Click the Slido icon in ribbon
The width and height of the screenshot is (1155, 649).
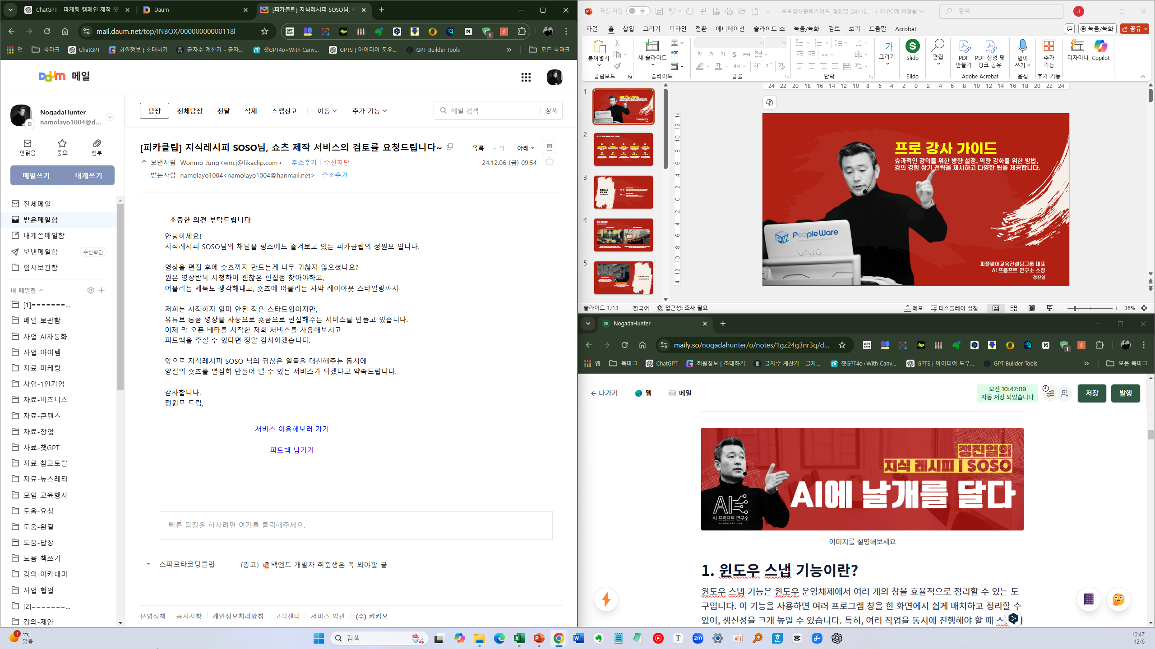pos(912,50)
